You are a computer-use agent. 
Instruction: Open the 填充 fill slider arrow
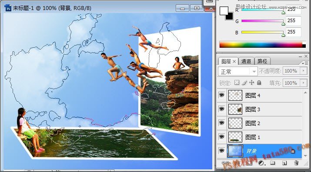click(304, 83)
